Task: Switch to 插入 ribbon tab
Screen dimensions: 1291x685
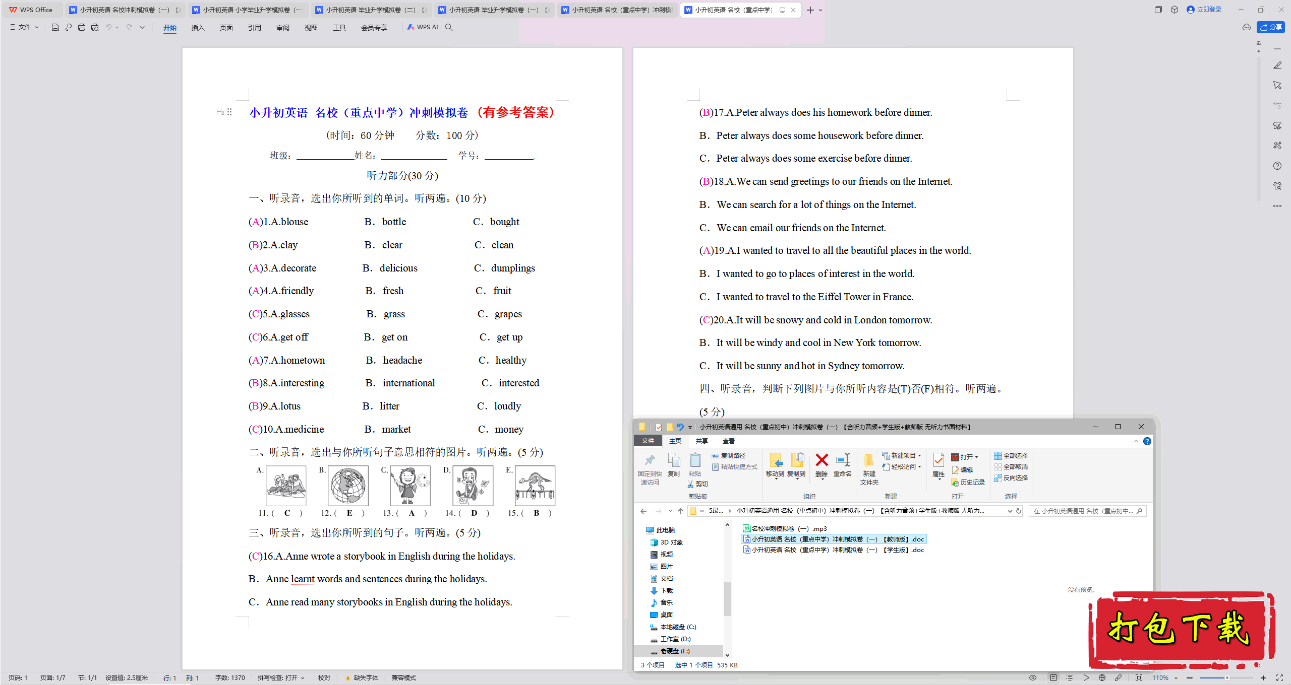Action: click(x=198, y=27)
